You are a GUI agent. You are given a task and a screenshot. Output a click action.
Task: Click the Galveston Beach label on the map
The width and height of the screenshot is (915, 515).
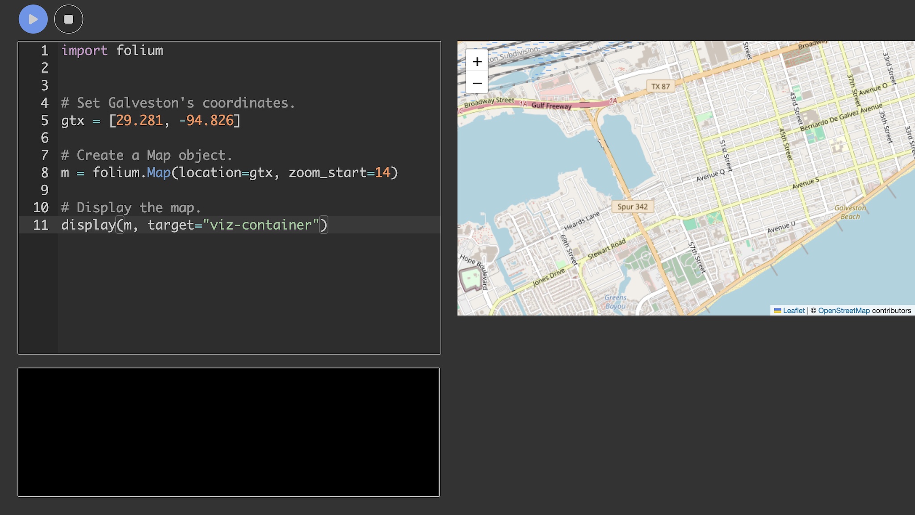(850, 212)
